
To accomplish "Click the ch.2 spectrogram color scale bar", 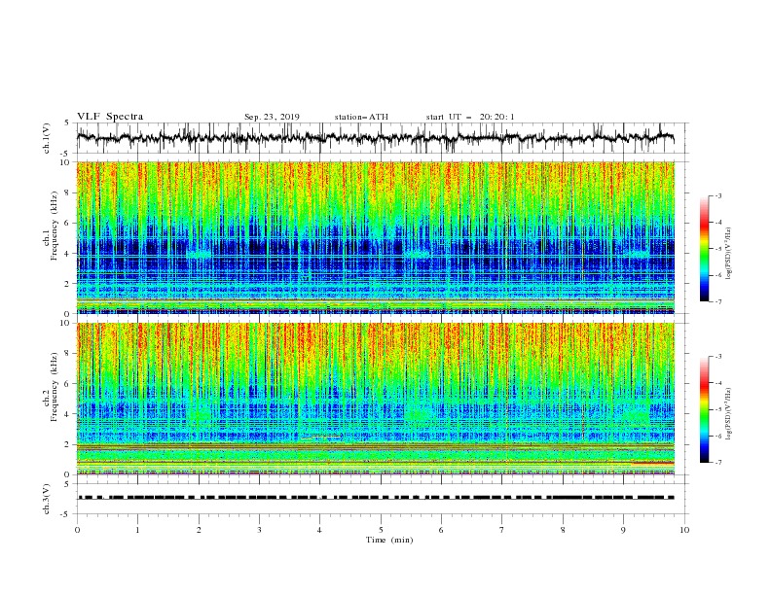I will click(x=704, y=409).
